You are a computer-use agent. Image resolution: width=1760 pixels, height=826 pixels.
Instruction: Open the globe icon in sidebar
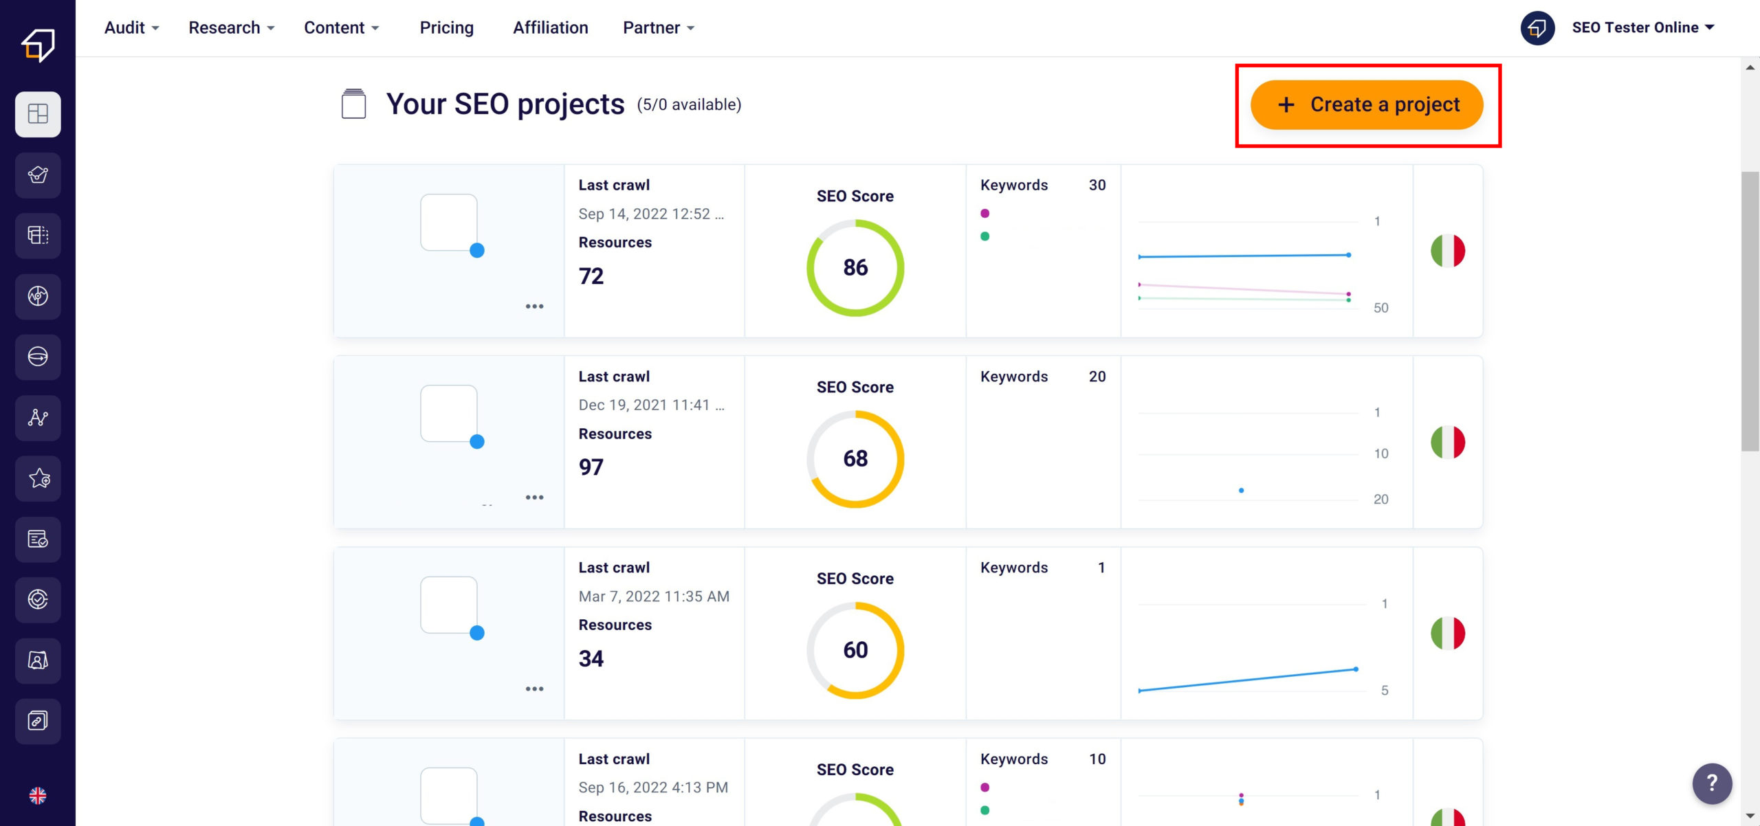coord(38,357)
